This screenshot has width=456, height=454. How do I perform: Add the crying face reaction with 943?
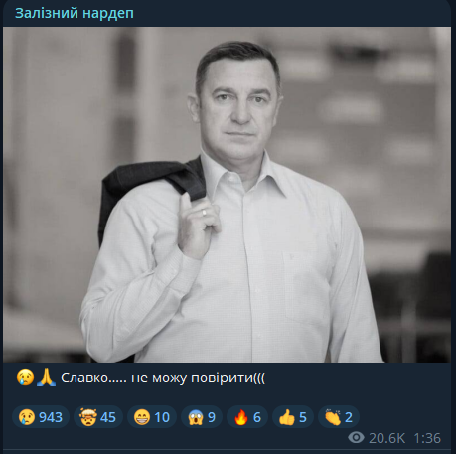(41, 417)
